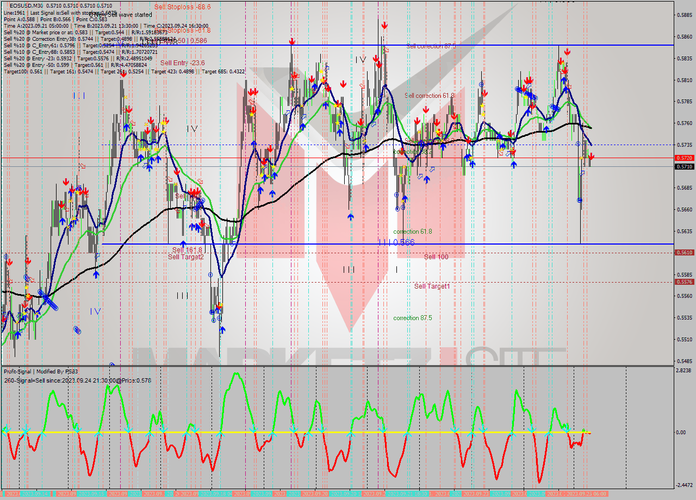Click the 'Sell 161.8' label

pos(187,250)
